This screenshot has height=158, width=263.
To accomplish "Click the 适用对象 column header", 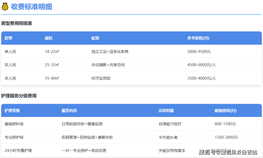I will (166, 111).
